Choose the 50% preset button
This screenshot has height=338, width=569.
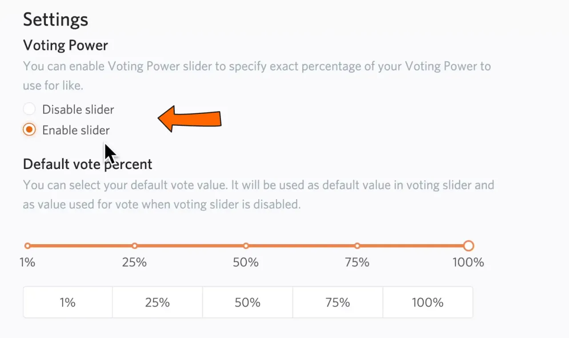[x=248, y=302]
